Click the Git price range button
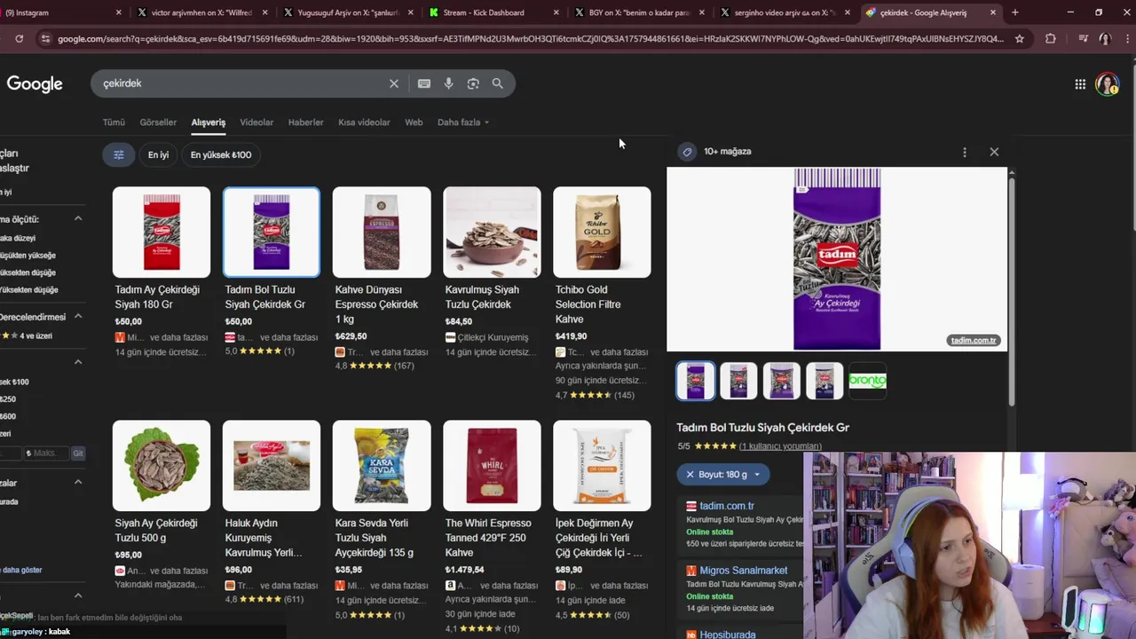Image resolution: width=1136 pixels, height=639 pixels. pyautogui.click(x=78, y=454)
